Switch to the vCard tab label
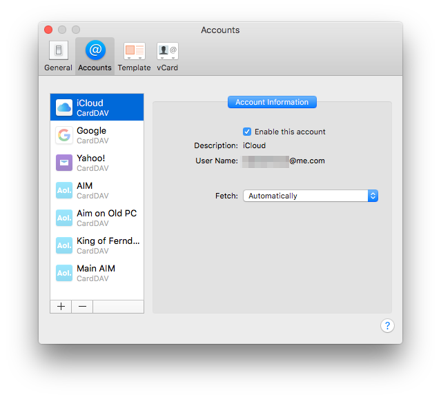This screenshot has width=441, height=399. pos(167,68)
